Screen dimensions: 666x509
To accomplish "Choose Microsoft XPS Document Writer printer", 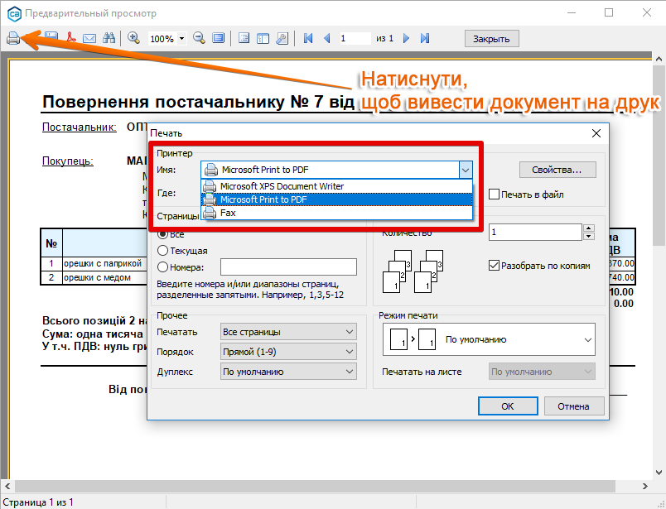I will 337,186.
